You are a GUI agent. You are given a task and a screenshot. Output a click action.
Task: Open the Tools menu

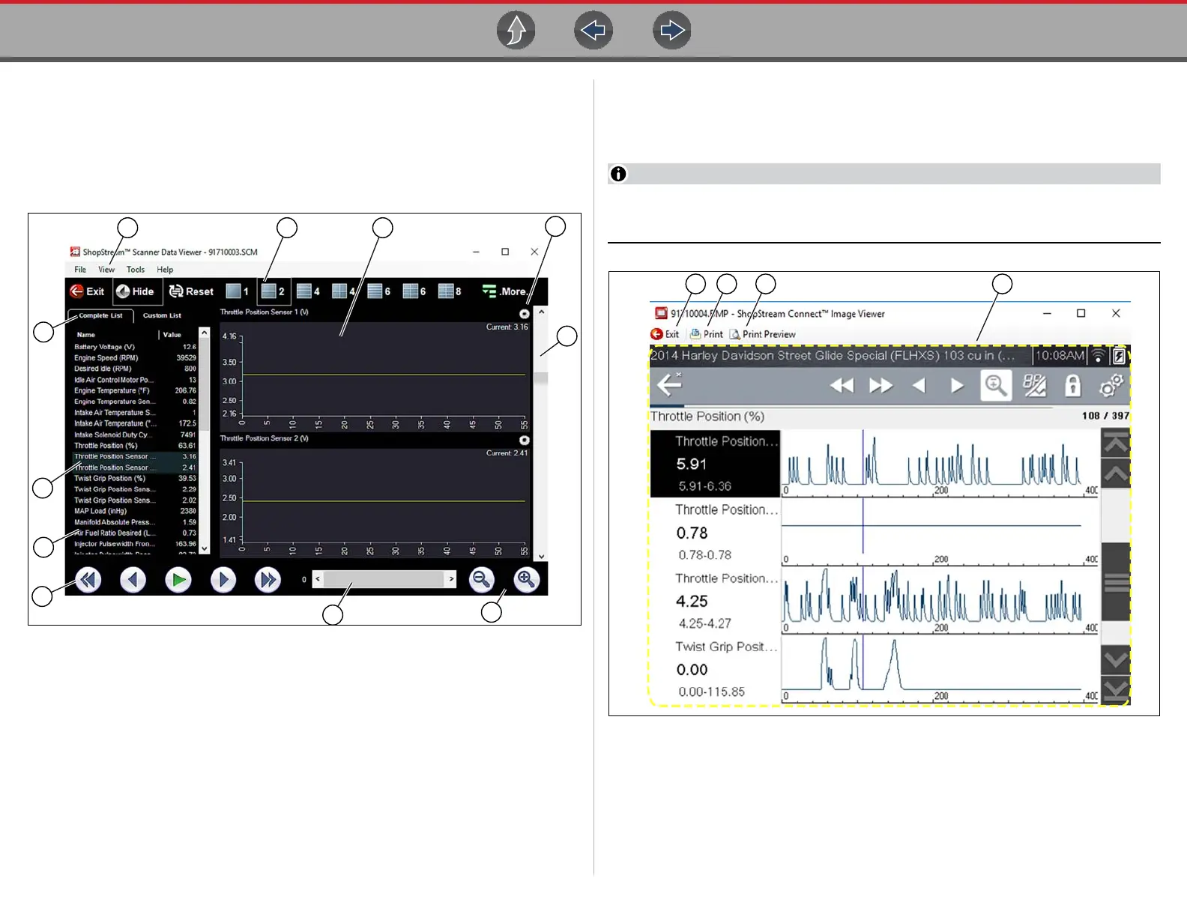click(136, 270)
